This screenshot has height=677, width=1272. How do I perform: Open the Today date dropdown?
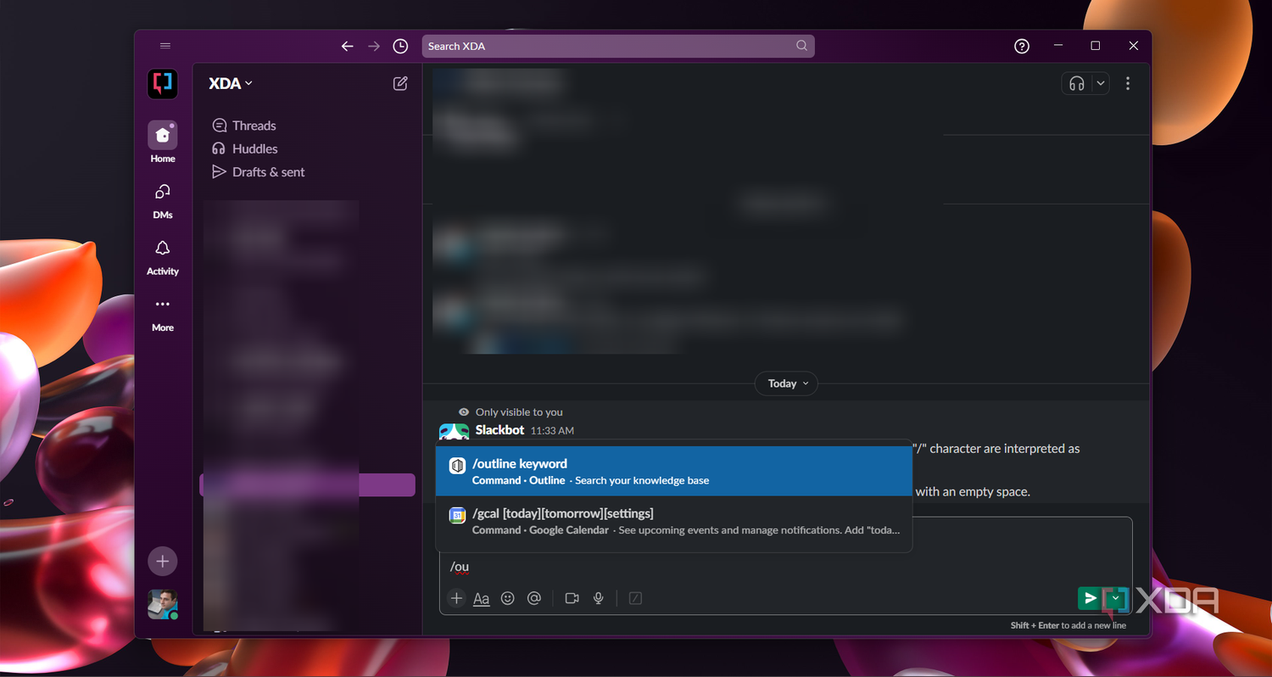pos(787,383)
